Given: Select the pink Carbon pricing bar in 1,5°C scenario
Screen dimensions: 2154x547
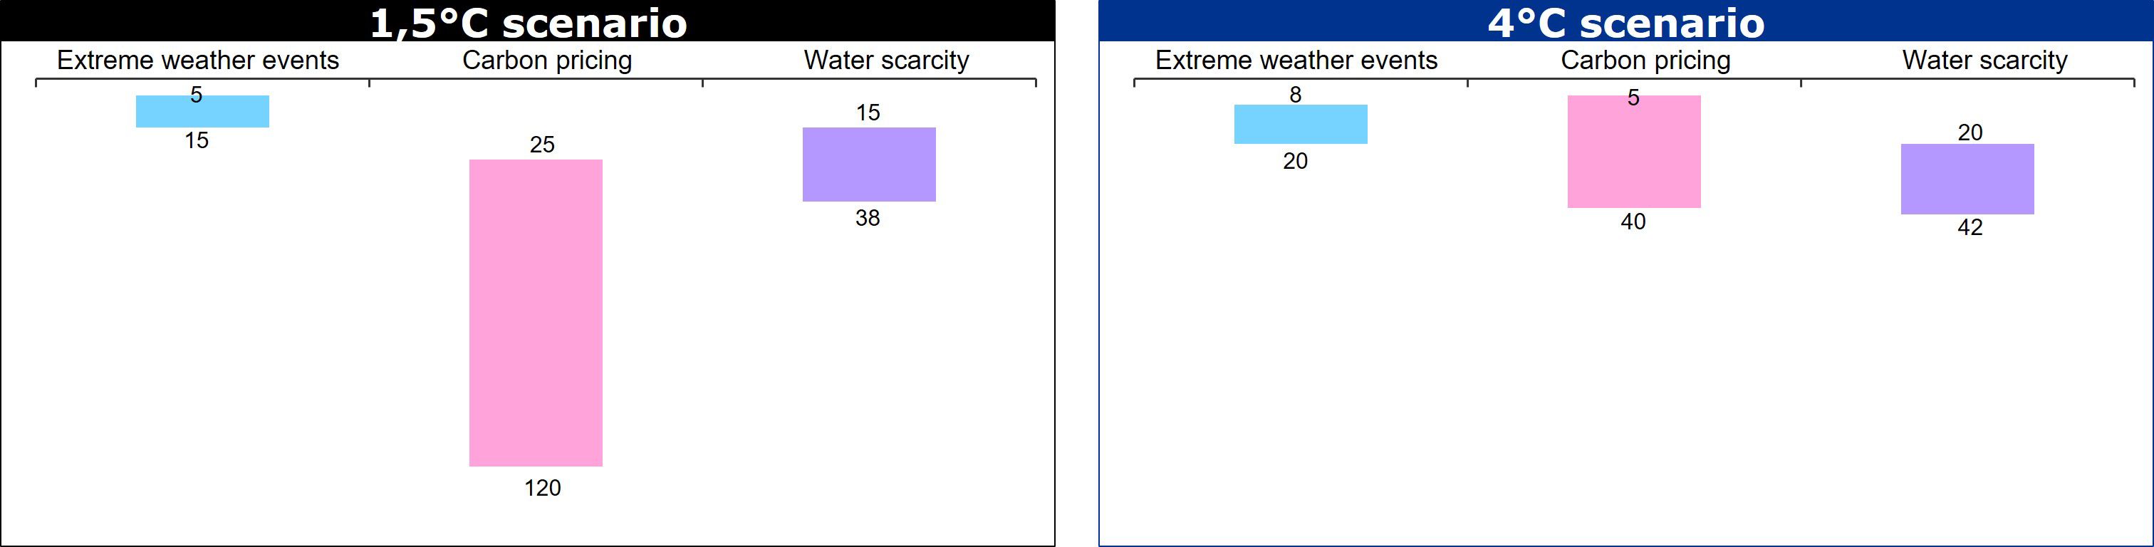Looking at the screenshot, I should coord(535,312).
